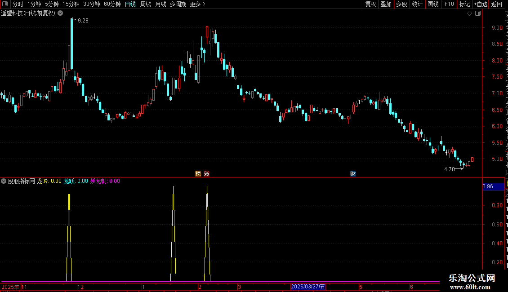Click the 财 financial marker icon
This screenshot has height=292, width=508.
tap(353, 174)
